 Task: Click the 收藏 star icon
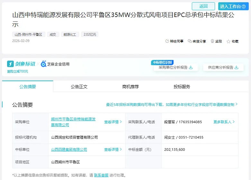coord(229,41)
